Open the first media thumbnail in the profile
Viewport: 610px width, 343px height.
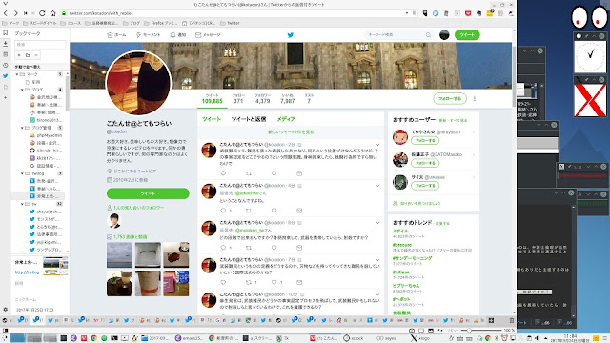coord(119,254)
